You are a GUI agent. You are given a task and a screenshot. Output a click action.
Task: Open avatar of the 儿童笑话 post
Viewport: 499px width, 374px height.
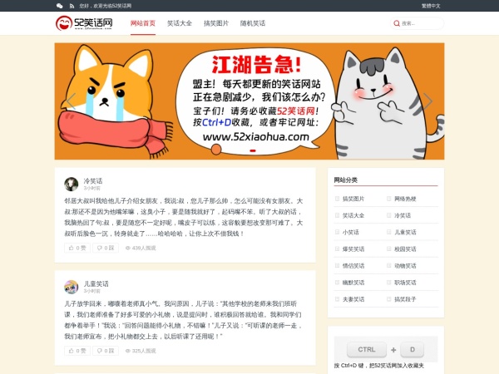[72, 287]
